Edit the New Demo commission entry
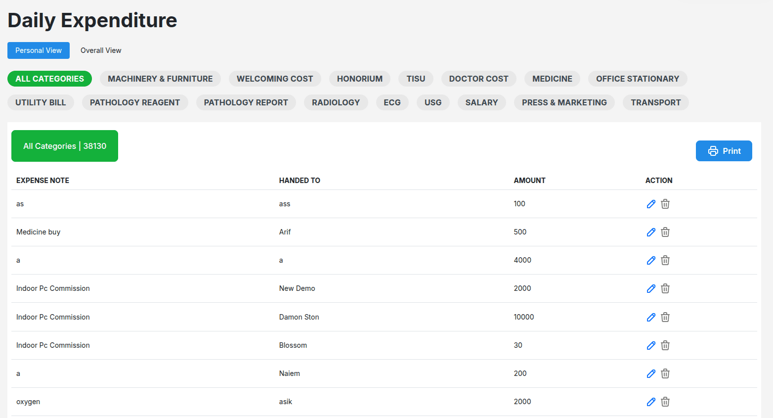Screen dimensions: 773x418 (651, 288)
